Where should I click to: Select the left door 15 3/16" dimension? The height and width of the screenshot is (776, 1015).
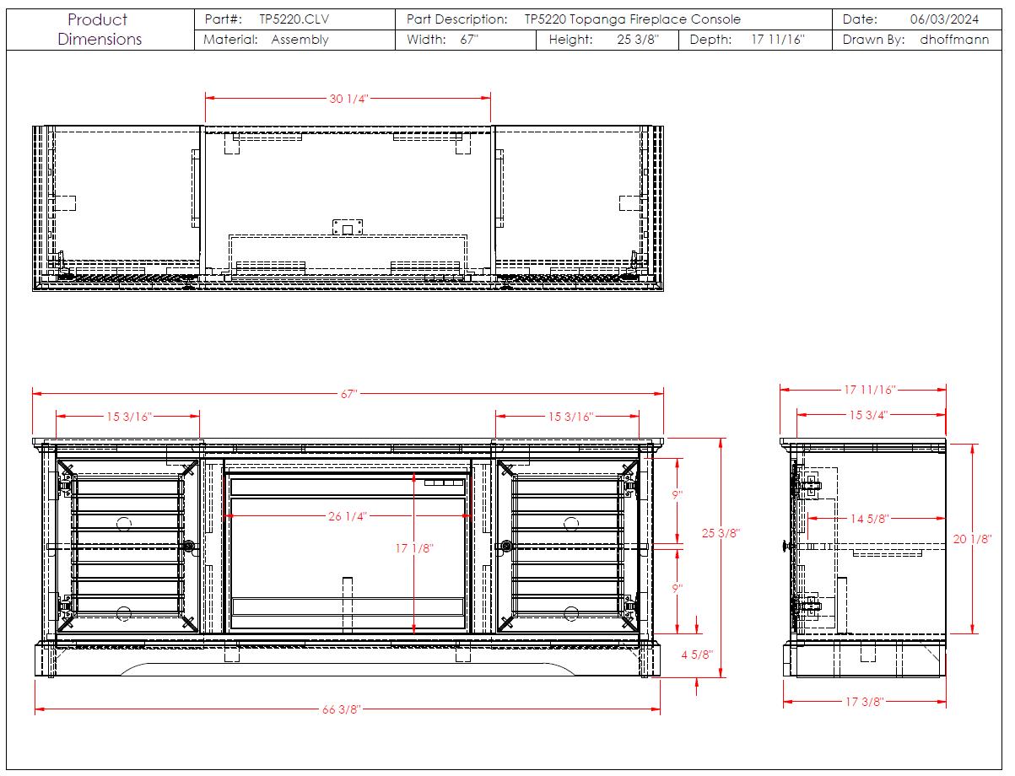(128, 417)
